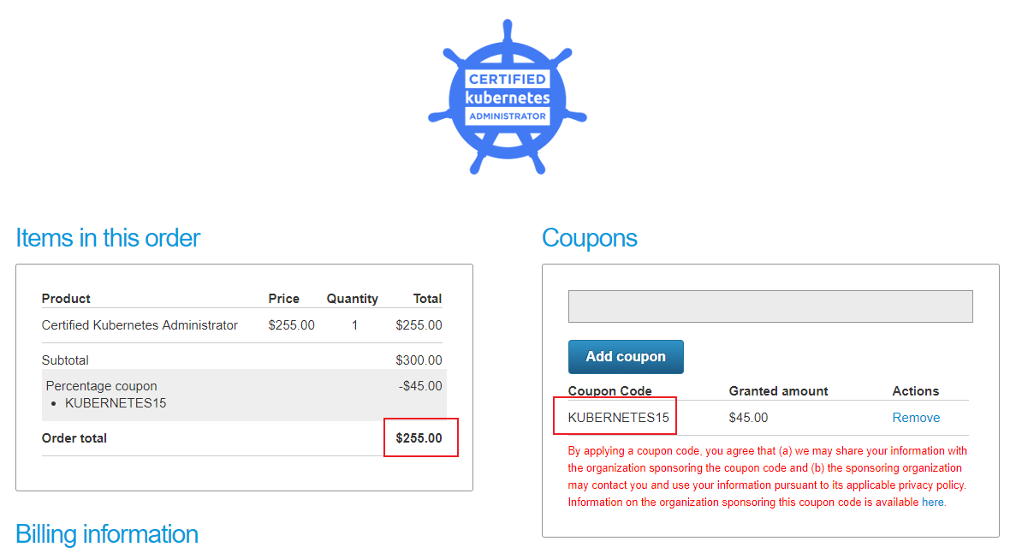Click the coupon code input field
Screen dimensions: 1010x559
[x=770, y=306]
